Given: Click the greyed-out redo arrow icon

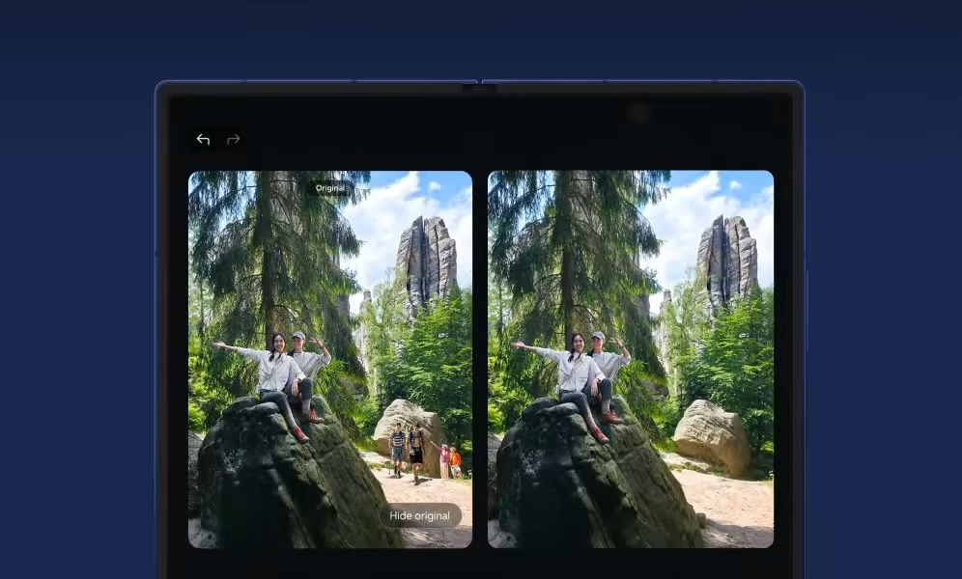Looking at the screenshot, I should pyautogui.click(x=233, y=140).
